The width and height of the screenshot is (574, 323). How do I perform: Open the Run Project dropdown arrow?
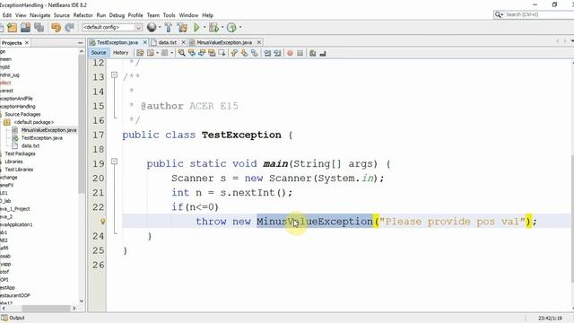[204, 28]
